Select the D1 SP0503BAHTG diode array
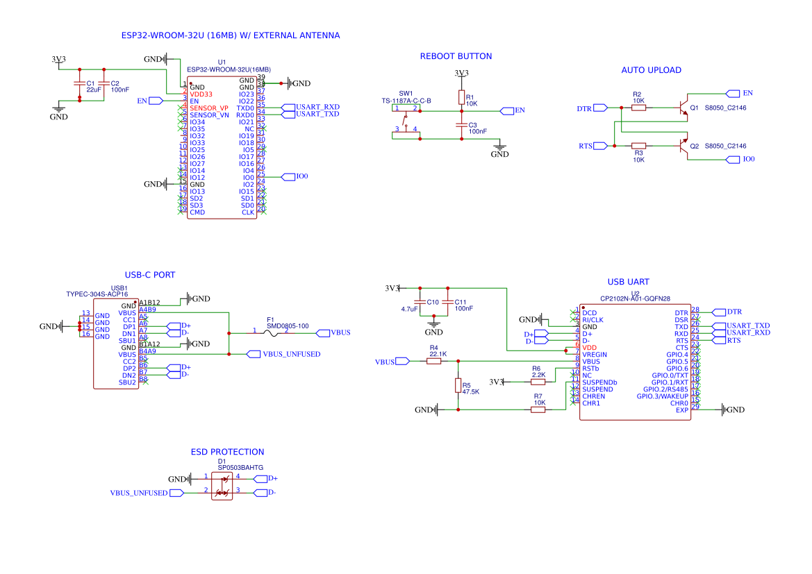Image resolution: width=812 pixels, height=574 pixels. [222, 486]
